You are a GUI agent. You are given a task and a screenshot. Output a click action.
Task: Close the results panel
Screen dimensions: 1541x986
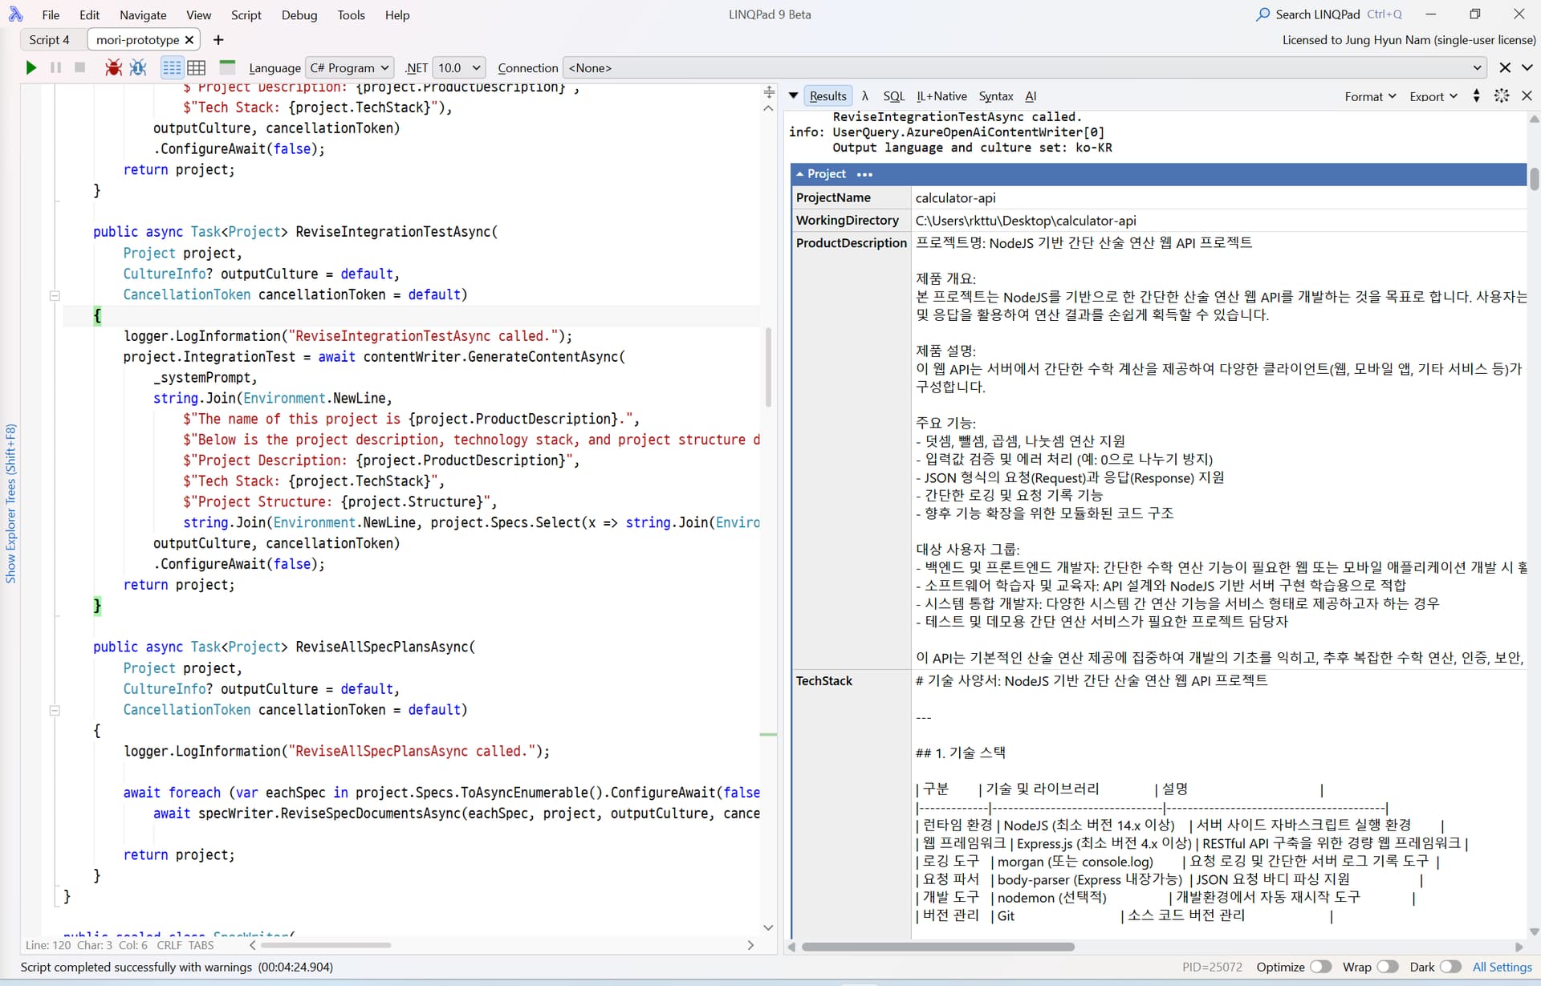point(1527,95)
